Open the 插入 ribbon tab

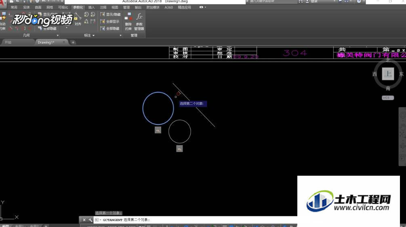coord(91,7)
